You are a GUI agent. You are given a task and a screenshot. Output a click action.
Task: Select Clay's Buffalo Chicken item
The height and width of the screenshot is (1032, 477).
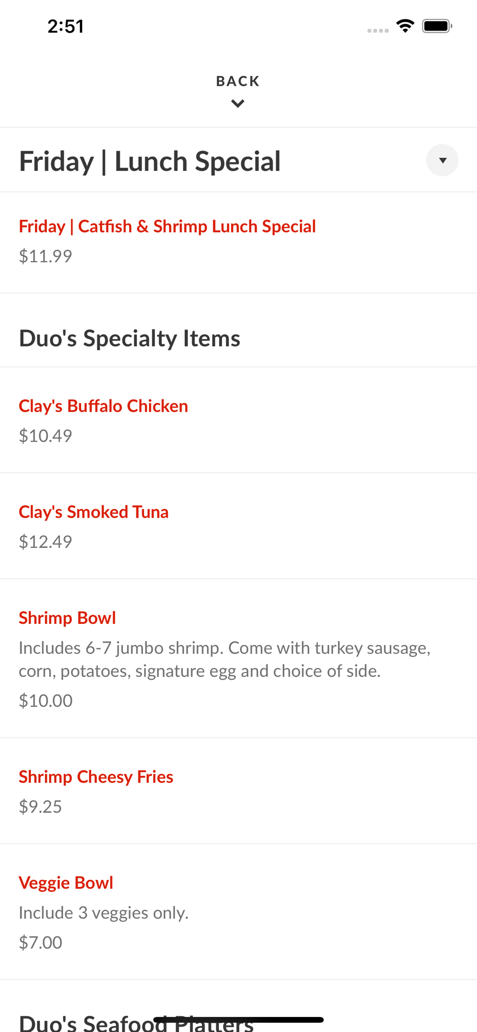(x=103, y=406)
